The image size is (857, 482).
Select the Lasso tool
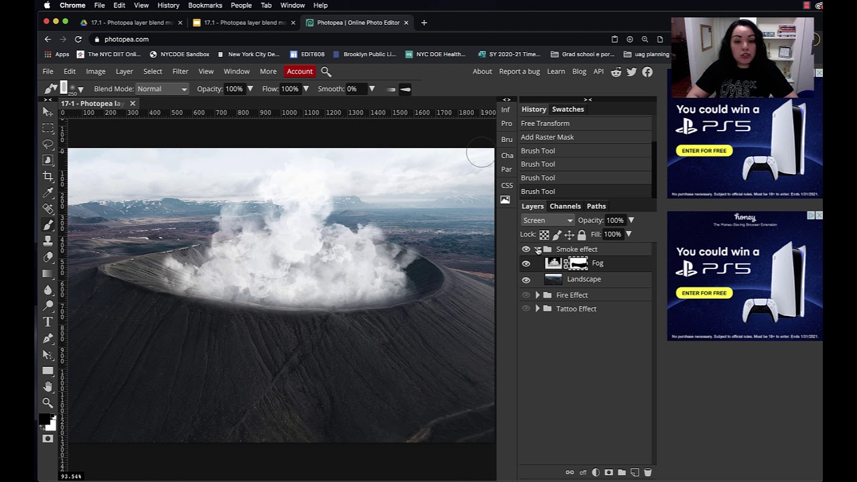48,144
